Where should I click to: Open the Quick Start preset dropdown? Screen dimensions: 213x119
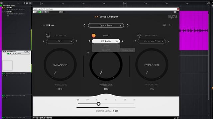[106, 25]
